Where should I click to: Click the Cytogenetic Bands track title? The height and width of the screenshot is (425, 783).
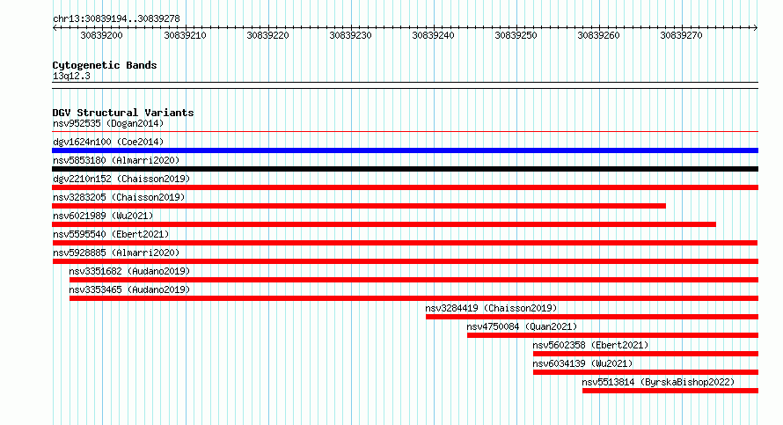click(105, 65)
